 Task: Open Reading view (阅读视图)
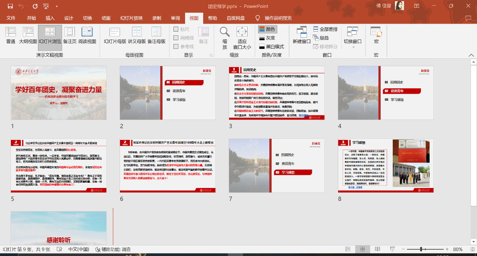[x=87, y=35]
